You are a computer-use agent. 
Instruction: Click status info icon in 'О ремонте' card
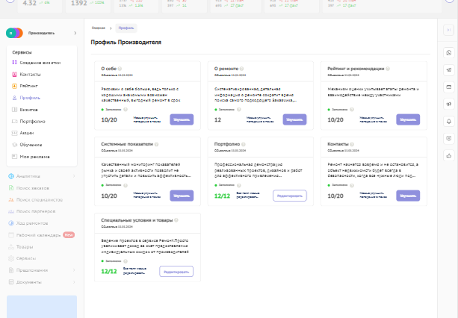pyautogui.click(x=238, y=110)
